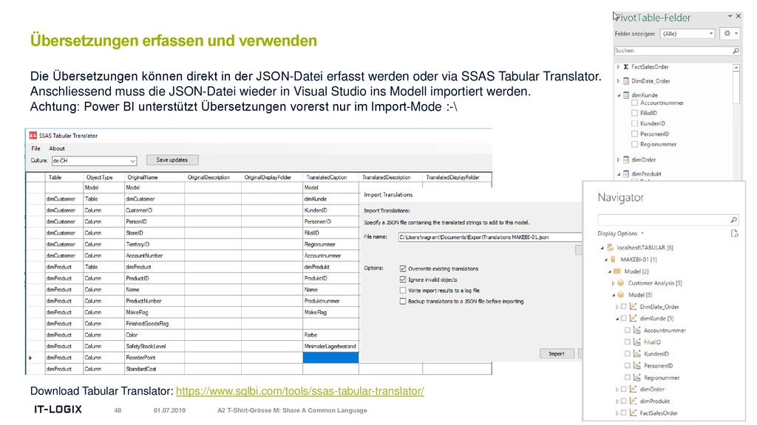Click the Import button
The width and height of the screenshot is (757, 425).
click(557, 353)
